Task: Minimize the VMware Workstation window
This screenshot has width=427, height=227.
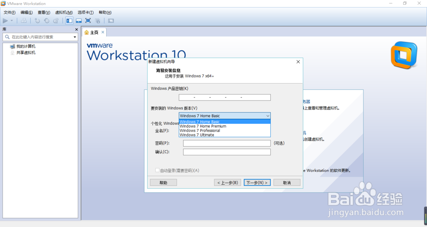Action: pyautogui.click(x=391, y=3)
